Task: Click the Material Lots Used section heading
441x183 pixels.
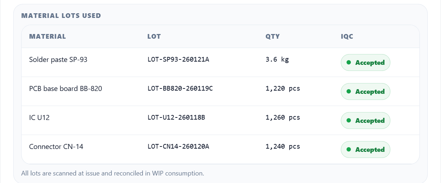Action: [x=61, y=16]
